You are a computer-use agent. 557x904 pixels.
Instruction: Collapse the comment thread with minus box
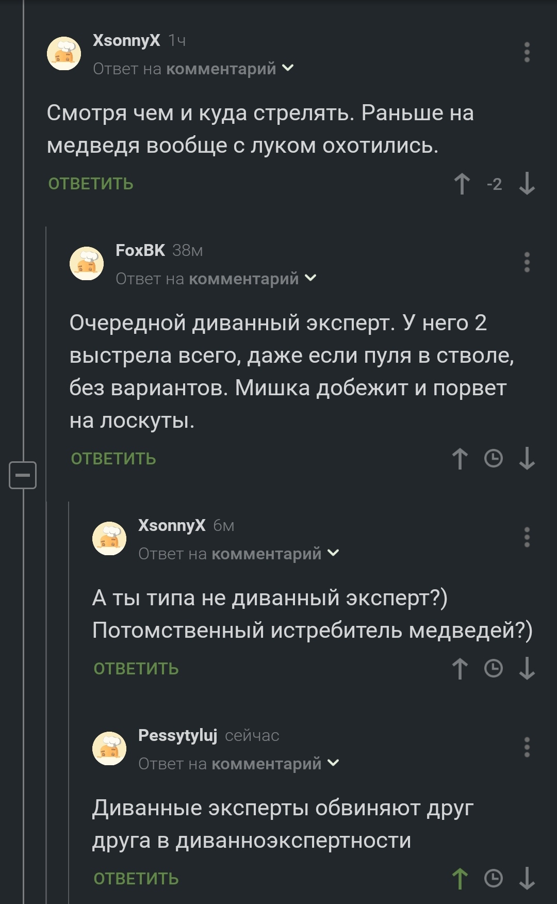tap(23, 475)
